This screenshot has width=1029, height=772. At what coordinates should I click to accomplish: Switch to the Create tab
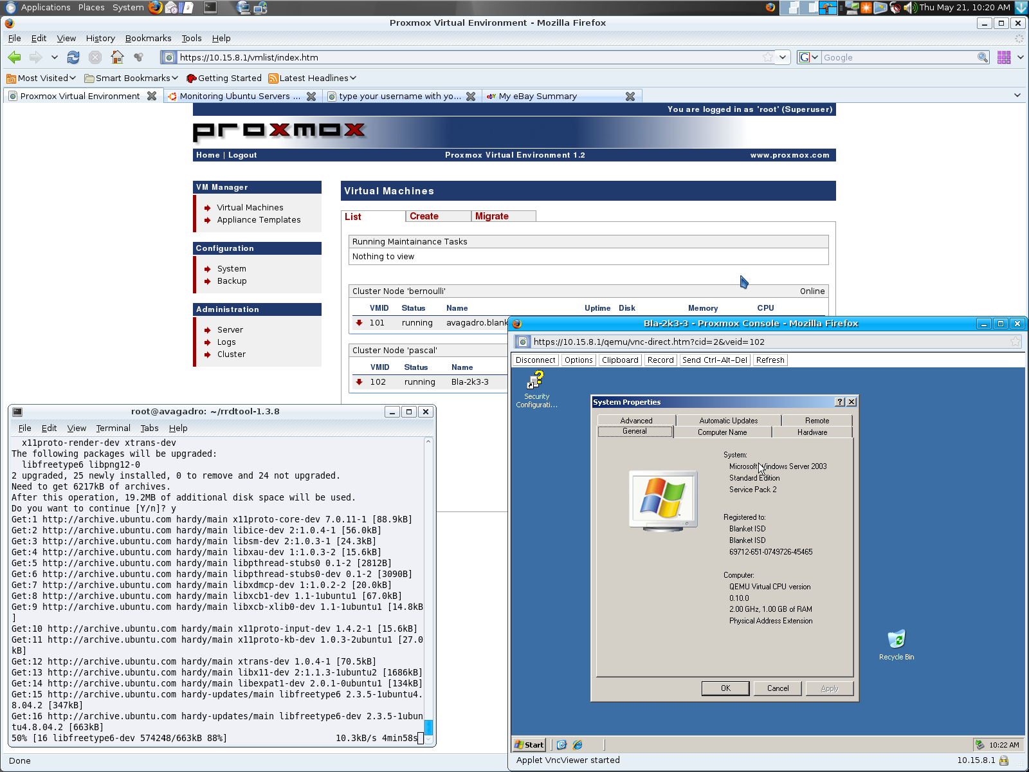pos(424,216)
